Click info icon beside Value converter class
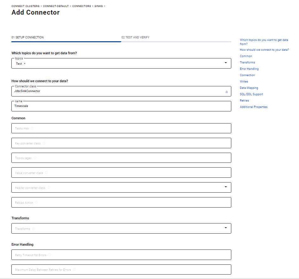The height and width of the screenshot is (279, 299). point(47,173)
